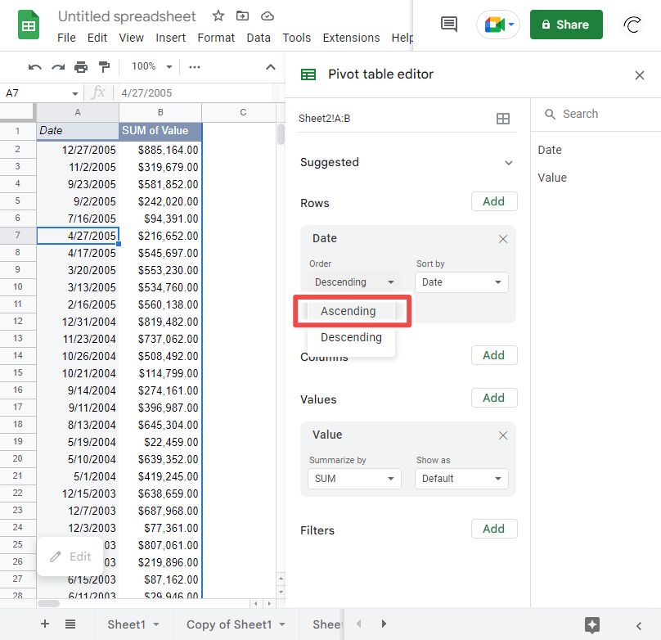Click the Redo arrow

58,67
